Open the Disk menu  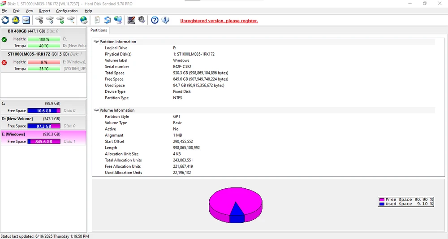16,11
